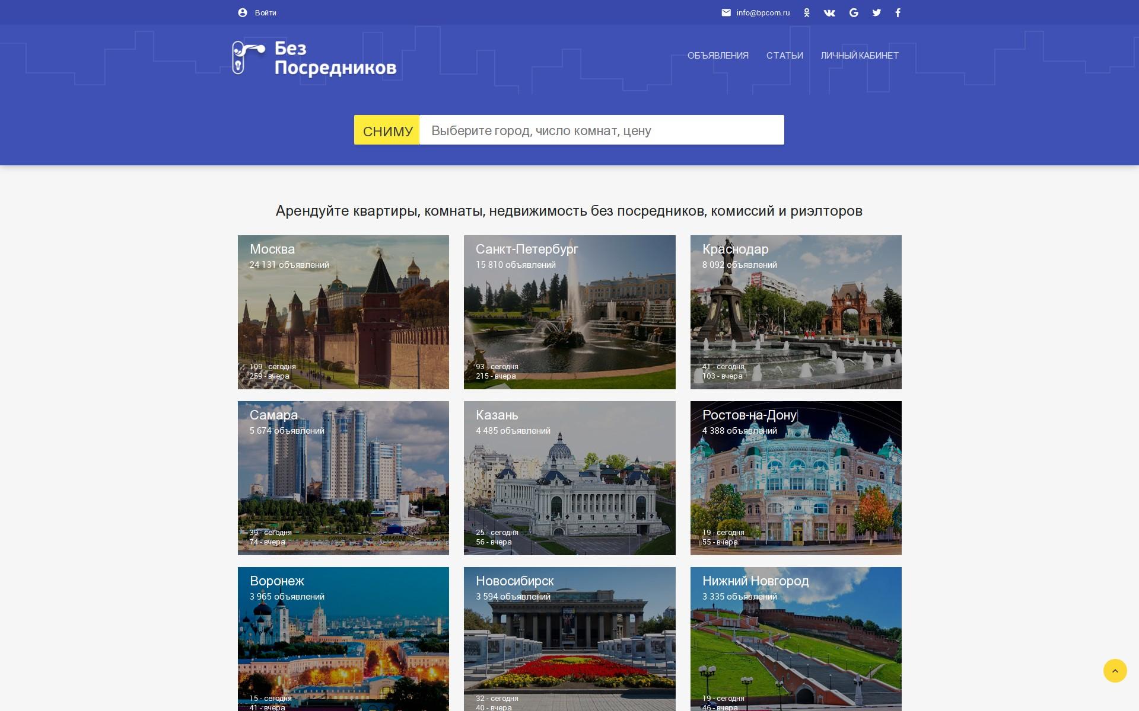Open the ОБЪЯВЛЕНИЯ menu item
This screenshot has width=1139, height=711.
point(718,56)
